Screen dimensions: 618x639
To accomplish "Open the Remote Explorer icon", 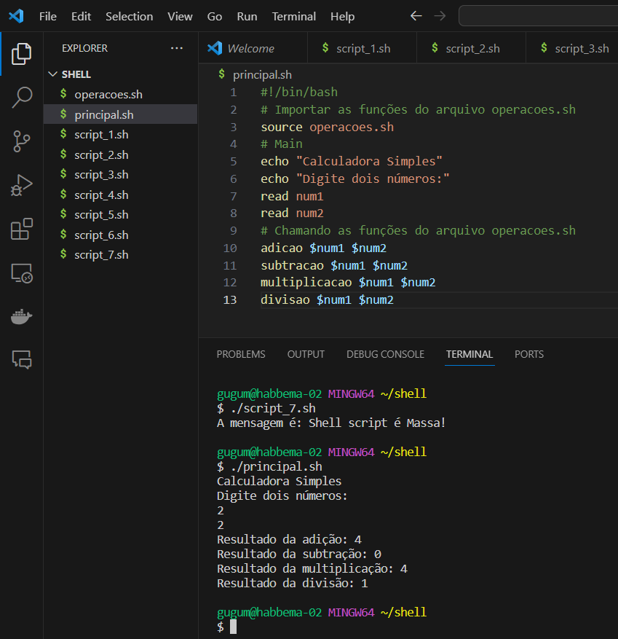I will tap(21, 273).
